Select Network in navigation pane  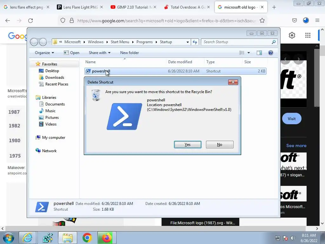(49, 151)
